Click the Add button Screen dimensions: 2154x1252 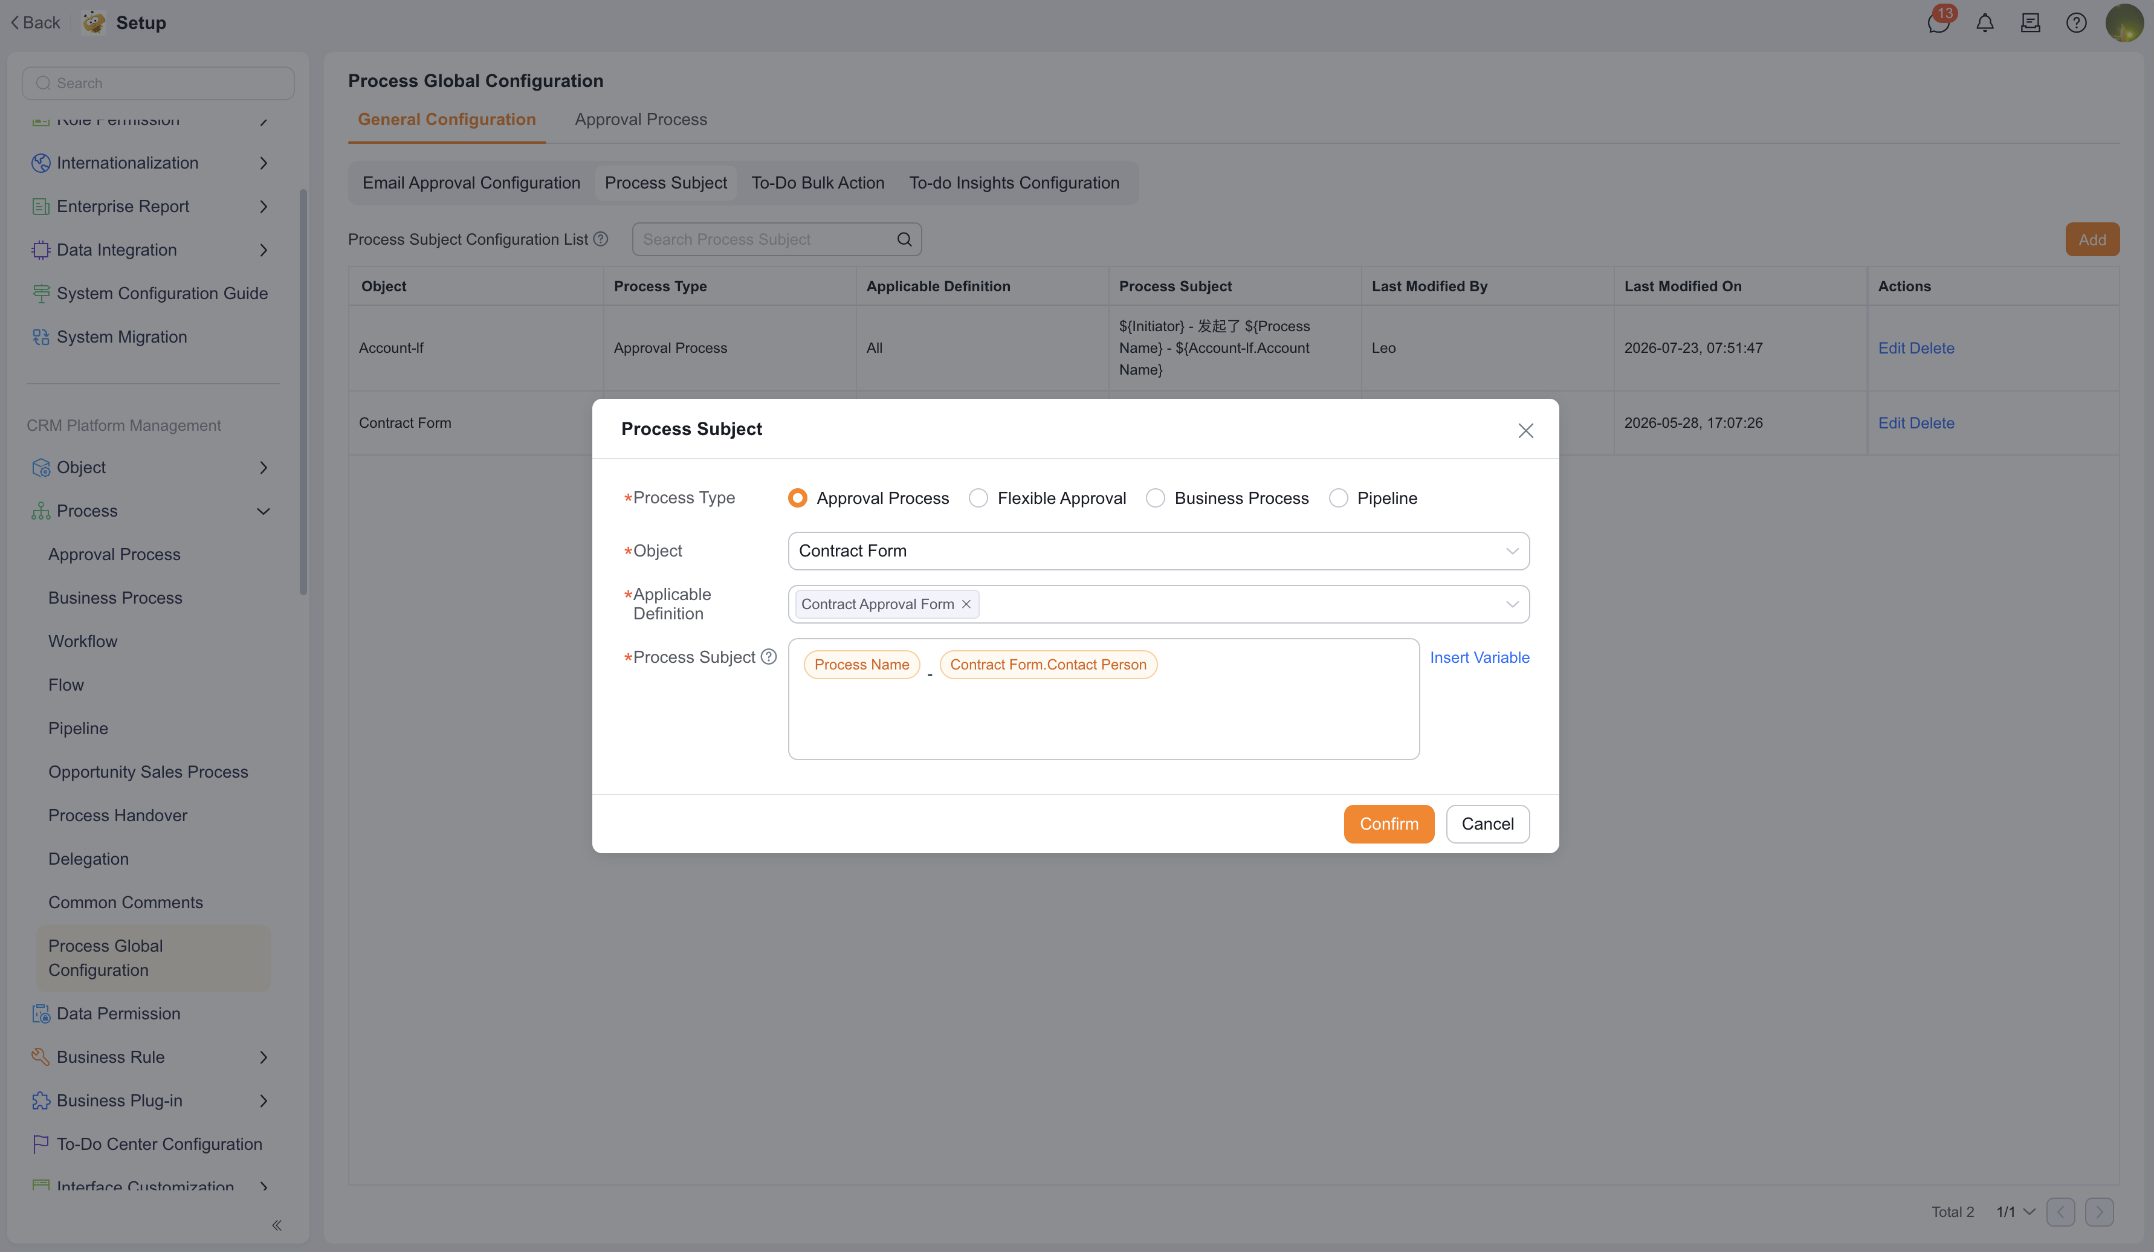tap(2092, 239)
